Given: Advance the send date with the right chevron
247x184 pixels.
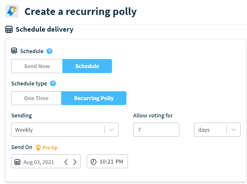Looking at the screenshot, I should click(x=75, y=161).
